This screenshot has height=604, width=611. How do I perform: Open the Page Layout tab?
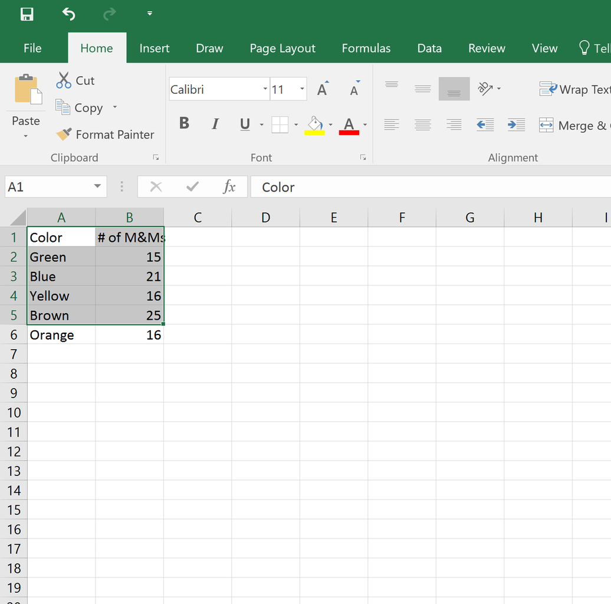282,48
